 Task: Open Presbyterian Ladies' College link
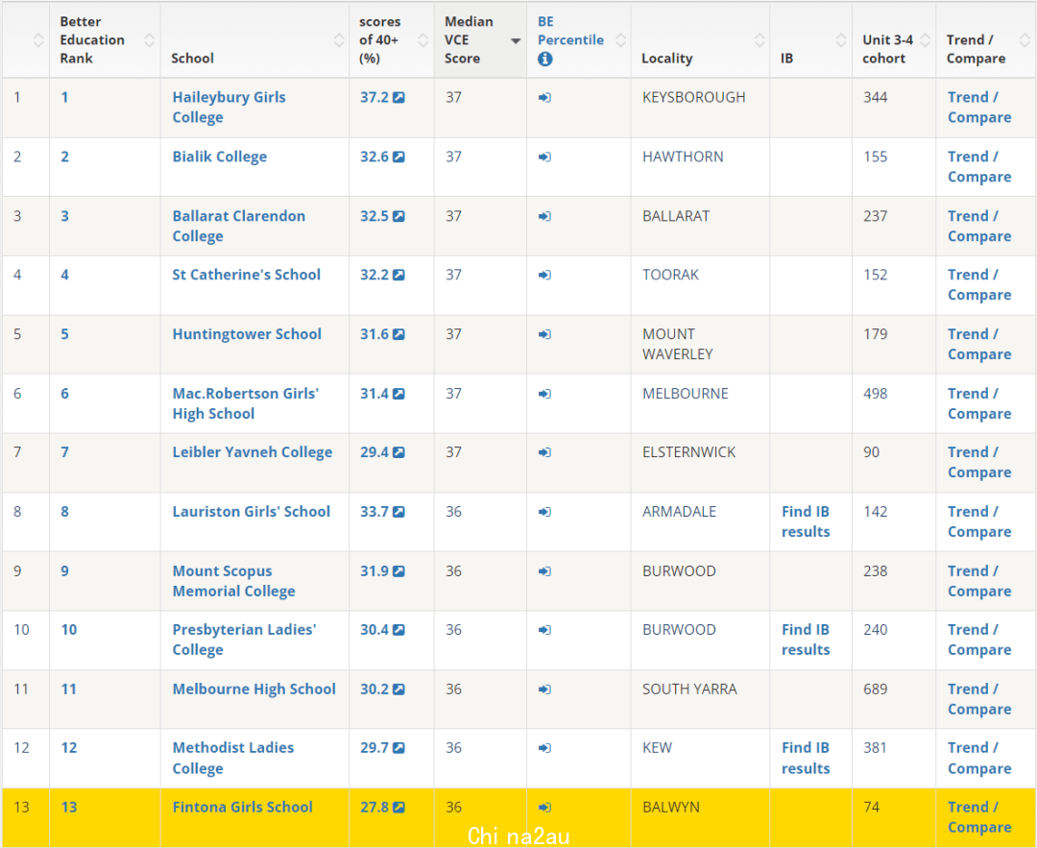244,640
